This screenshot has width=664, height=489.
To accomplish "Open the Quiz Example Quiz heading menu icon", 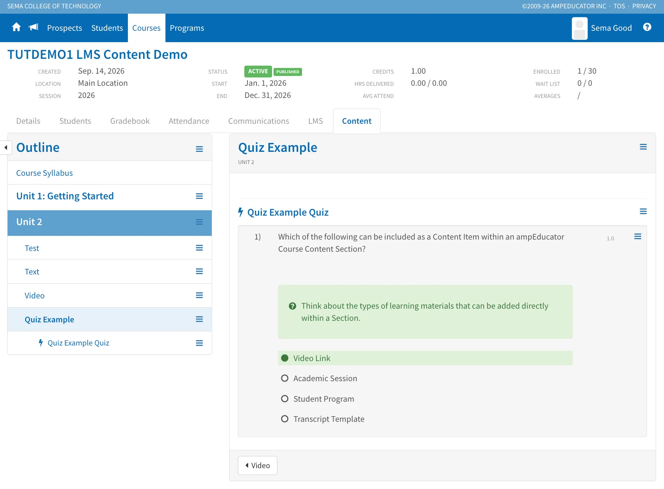I will tap(643, 211).
